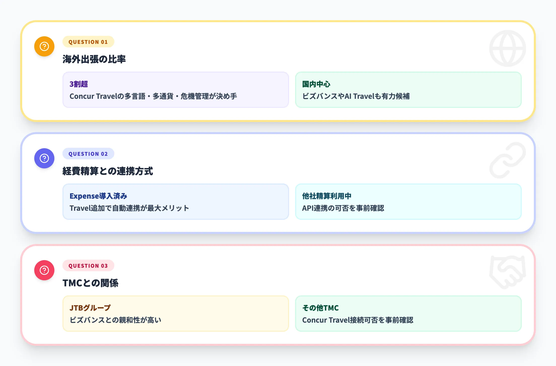Switch to the QUESTION 03 badge
556x366 pixels.
click(88, 266)
